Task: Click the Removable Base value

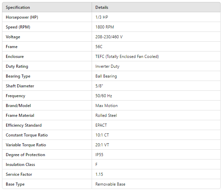Action: click(x=110, y=184)
